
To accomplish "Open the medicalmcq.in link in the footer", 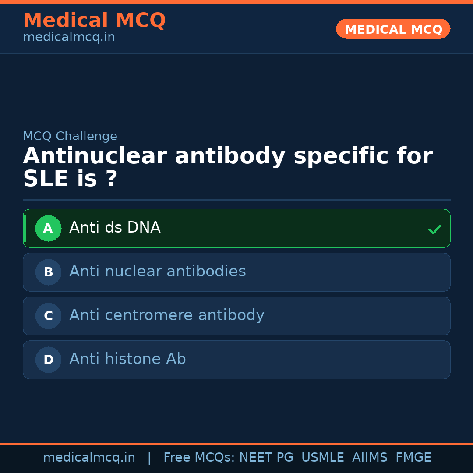I will pyautogui.click(x=89, y=458).
